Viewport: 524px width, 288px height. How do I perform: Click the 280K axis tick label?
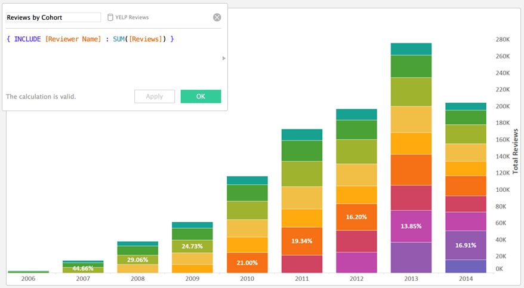(x=503, y=39)
